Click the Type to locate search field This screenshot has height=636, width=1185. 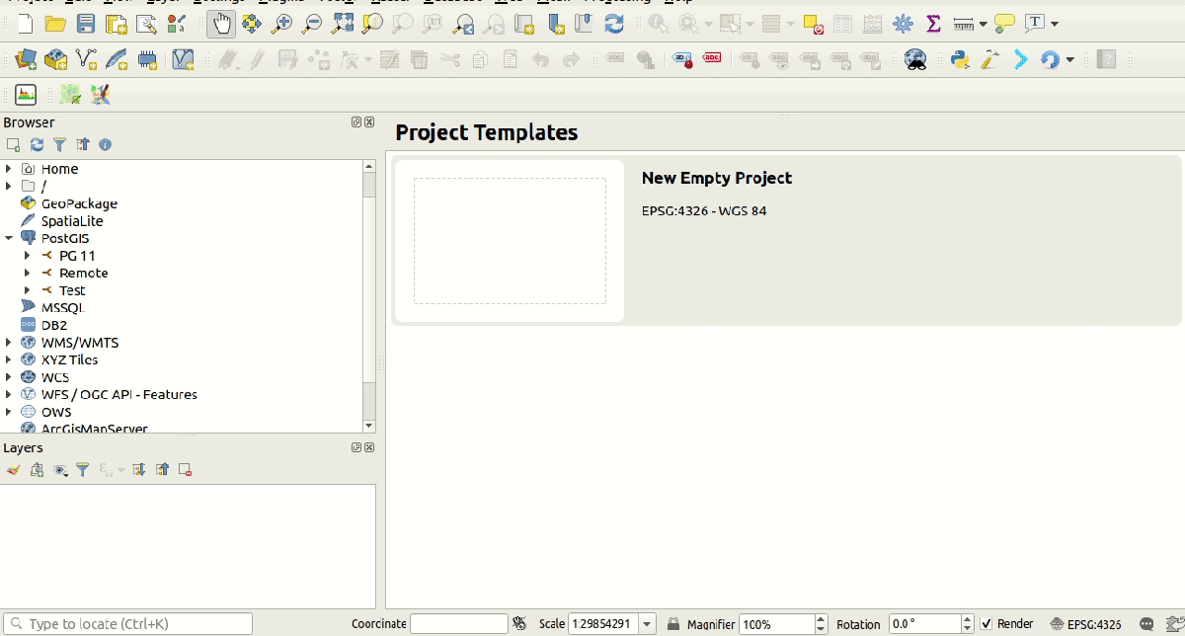(x=128, y=624)
